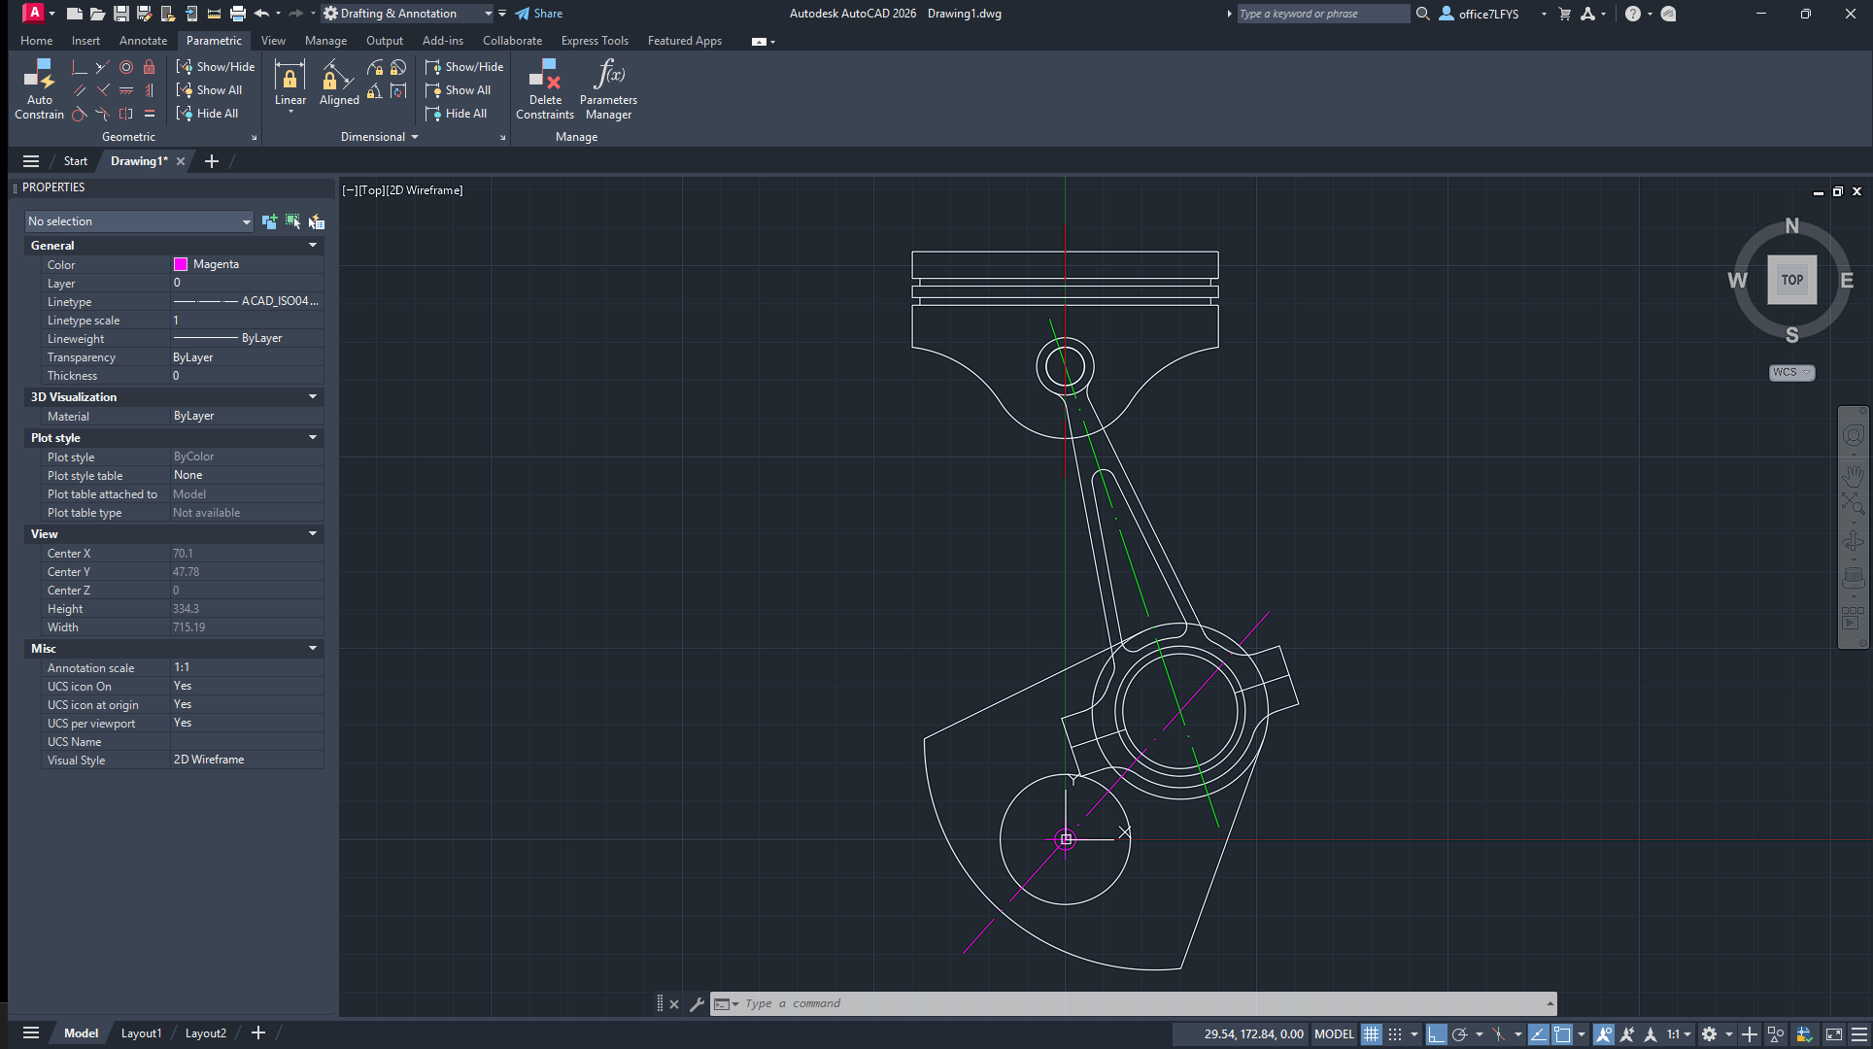Select the Fix (padlock) geometric constraint
1873x1049 pixels.
(x=150, y=67)
